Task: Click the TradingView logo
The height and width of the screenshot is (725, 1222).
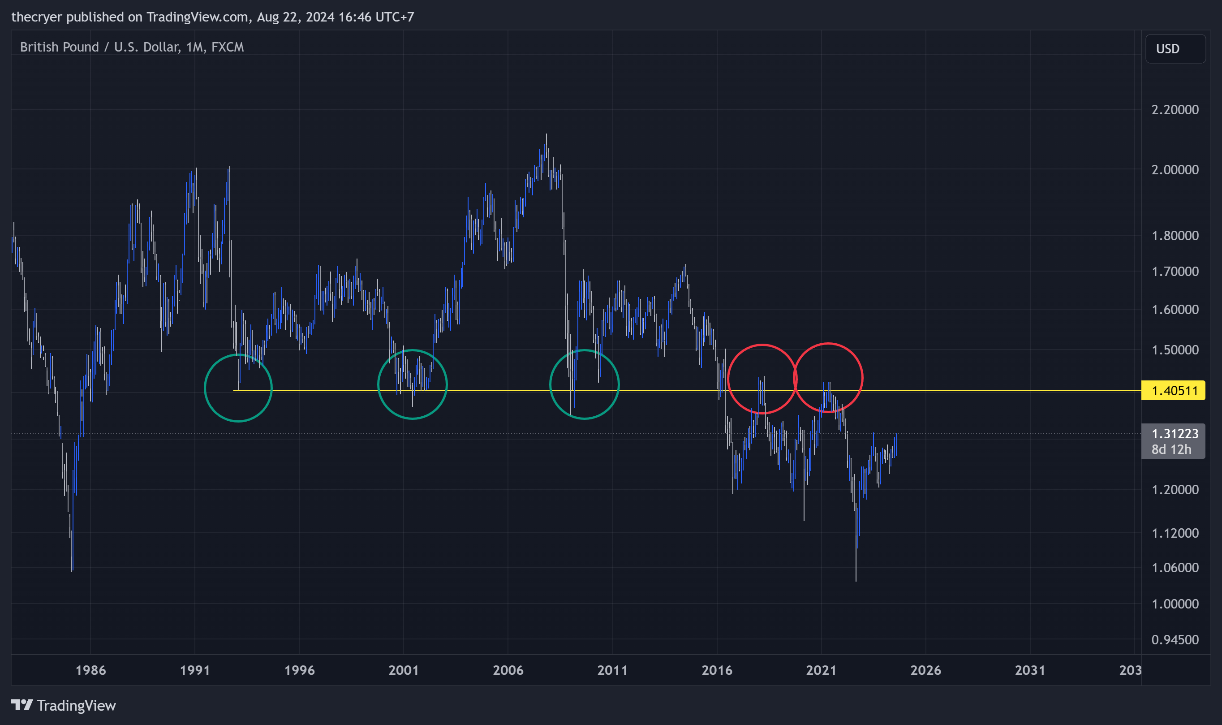Action: pyautogui.click(x=64, y=705)
